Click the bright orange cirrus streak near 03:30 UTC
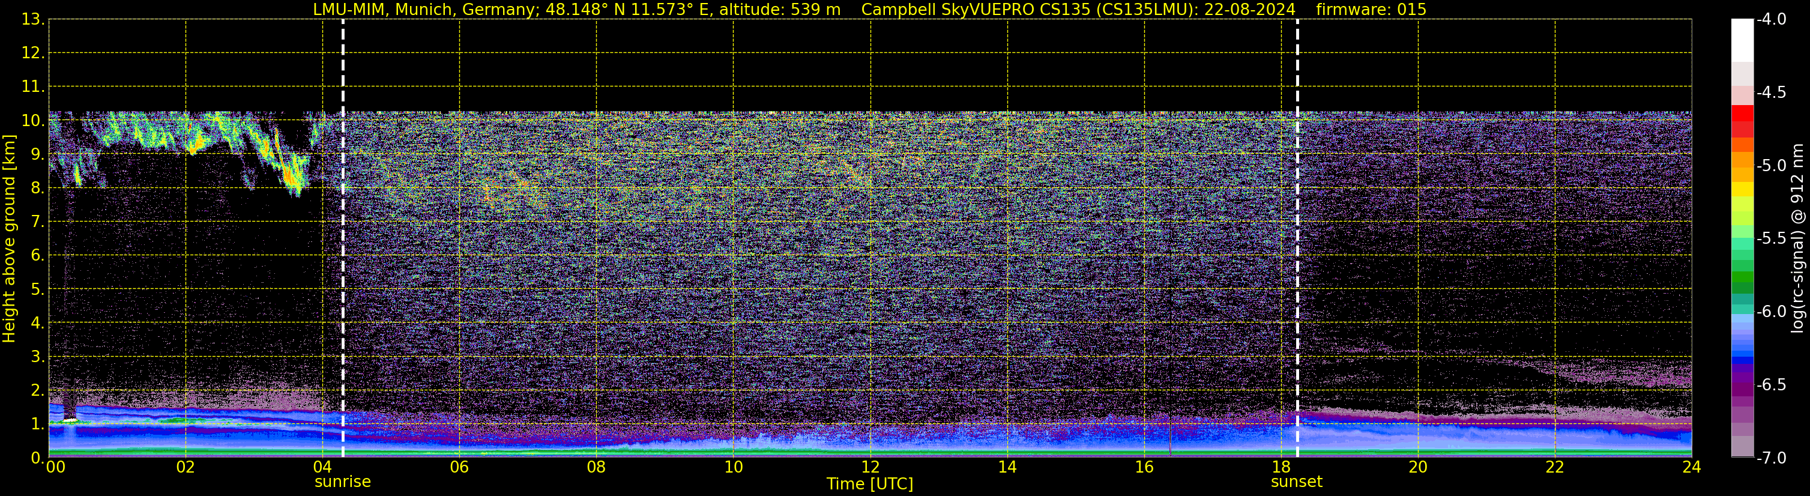The width and height of the screenshot is (1810, 496). tap(290, 174)
